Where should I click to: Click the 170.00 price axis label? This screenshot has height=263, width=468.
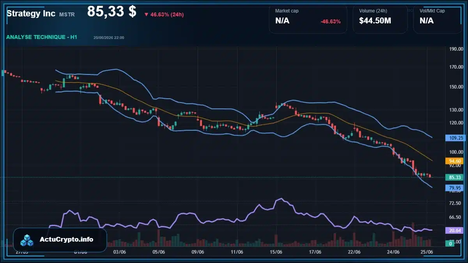click(456, 67)
